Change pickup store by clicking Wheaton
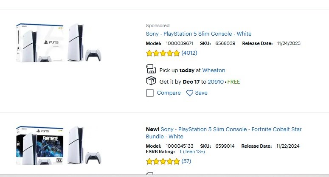The width and height of the screenshot is (329, 177). click(214, 70)
